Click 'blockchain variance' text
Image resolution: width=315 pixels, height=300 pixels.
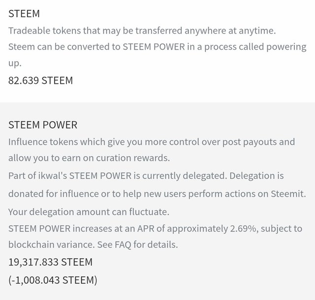point(51,245)
